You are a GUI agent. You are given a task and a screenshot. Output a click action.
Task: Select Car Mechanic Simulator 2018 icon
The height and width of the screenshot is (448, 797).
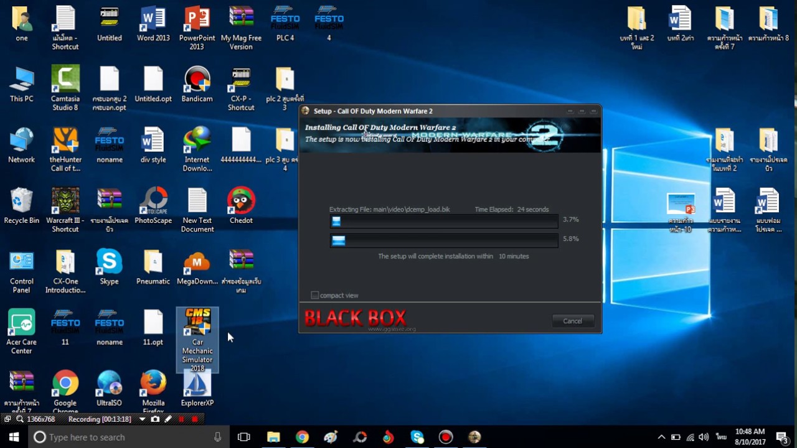pyautogui.click(x=197, y=340)
